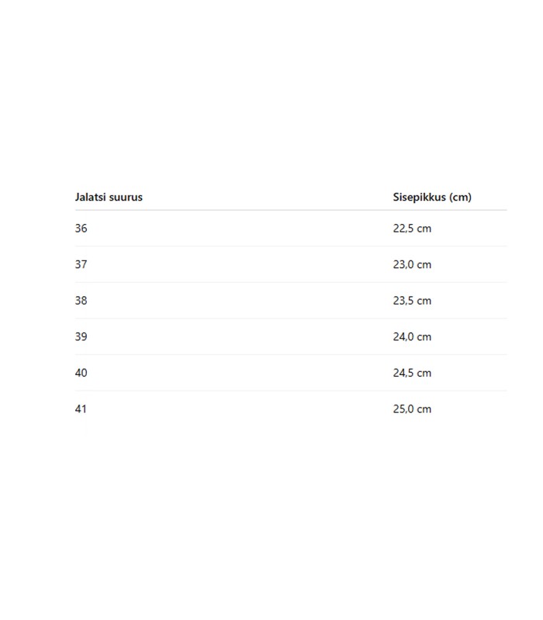
Task: Click the 23,5 cm length value
Action: click(412, 301)
